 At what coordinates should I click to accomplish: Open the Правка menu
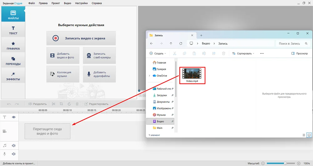tap(43, 3)
